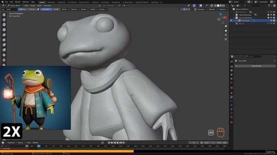Viewport: 277px width, 155px height.
Task: Open the Output properties tab
Action: (x=232, y=71)
